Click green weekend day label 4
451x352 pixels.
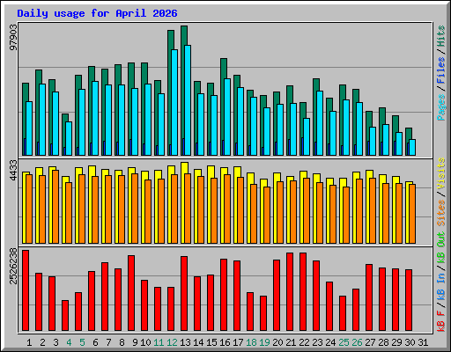[69, 342]
